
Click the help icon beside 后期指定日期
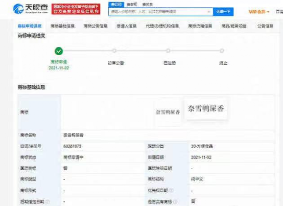tap(48, 201)
